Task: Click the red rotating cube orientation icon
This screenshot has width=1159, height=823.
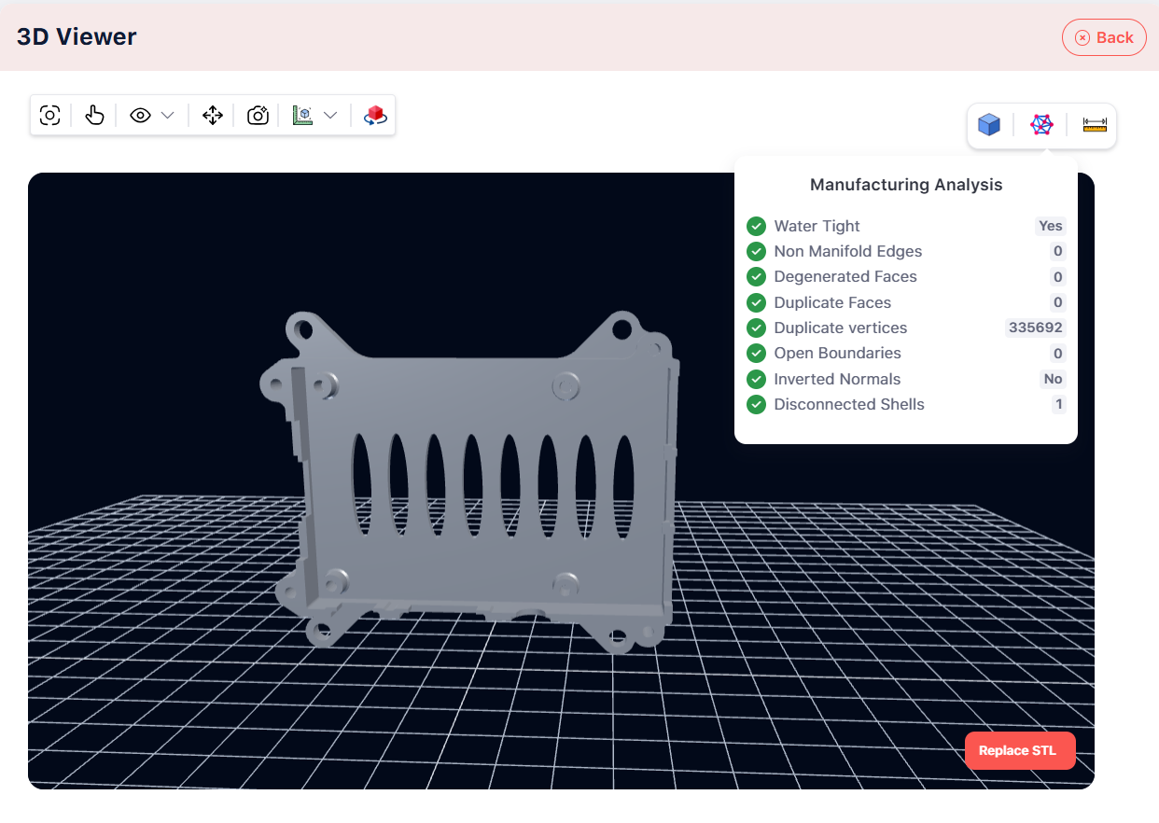Action: (374, 114)
